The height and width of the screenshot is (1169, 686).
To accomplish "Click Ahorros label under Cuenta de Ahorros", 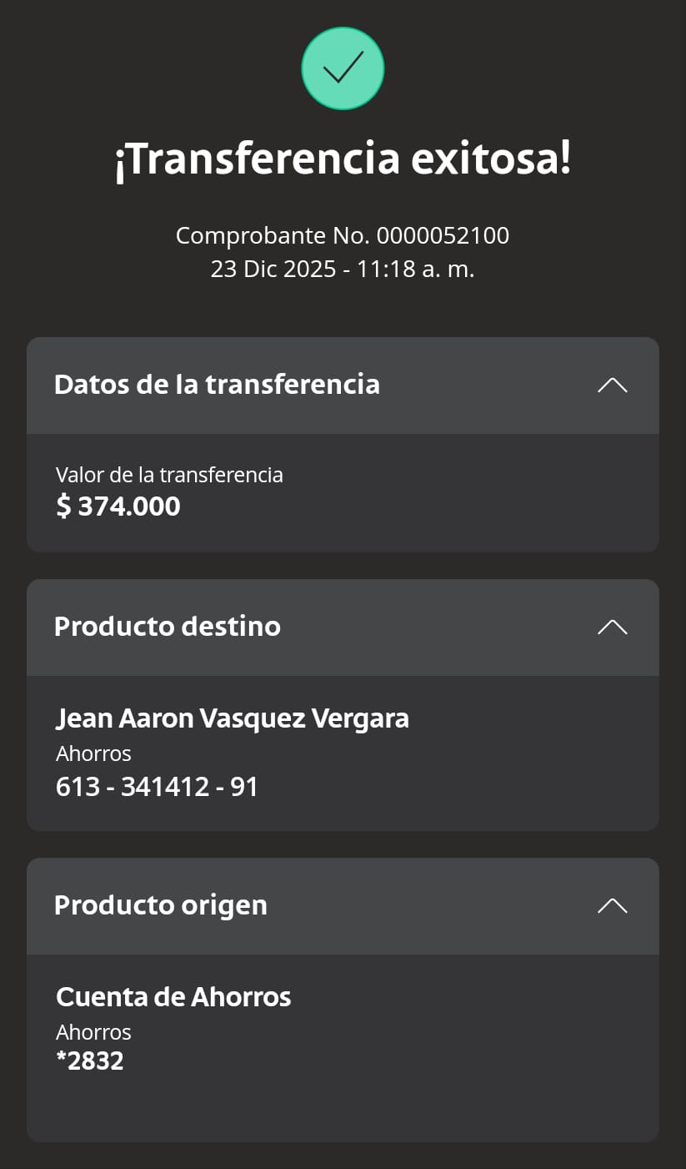I will [93, 1032].
